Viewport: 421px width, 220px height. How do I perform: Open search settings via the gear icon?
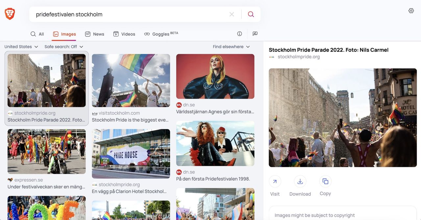[411, 10]
